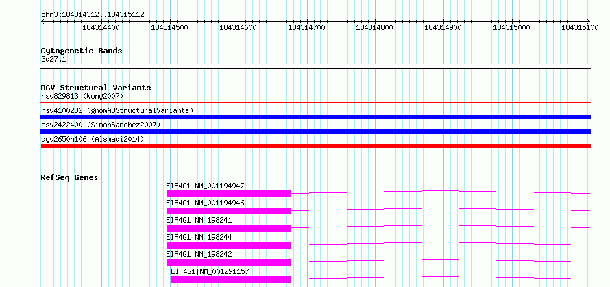
Task: Click the EIF4G1|NM_001291157 transcript label
Action: point(210,271)
